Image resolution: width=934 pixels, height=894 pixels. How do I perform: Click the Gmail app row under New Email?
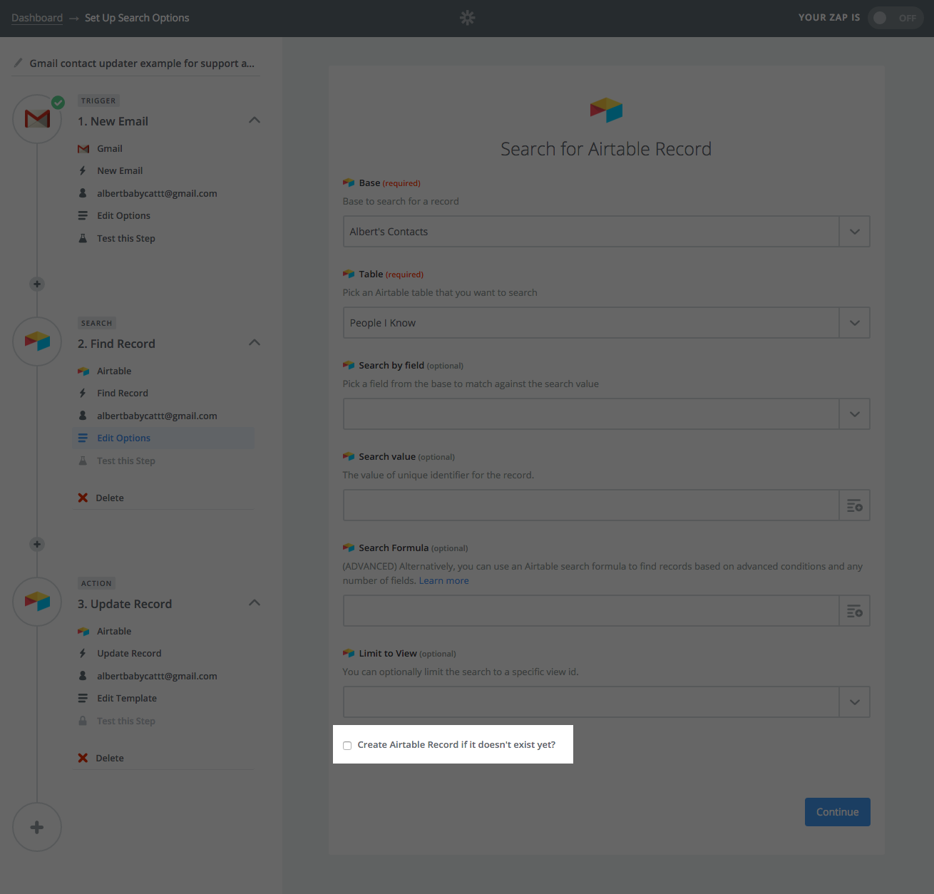[110, 149]
